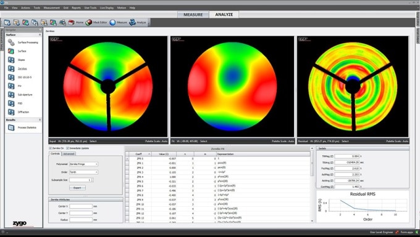Open the Surface Processing navigator icon
Screen dimensions: 420x237
(11, 42)
